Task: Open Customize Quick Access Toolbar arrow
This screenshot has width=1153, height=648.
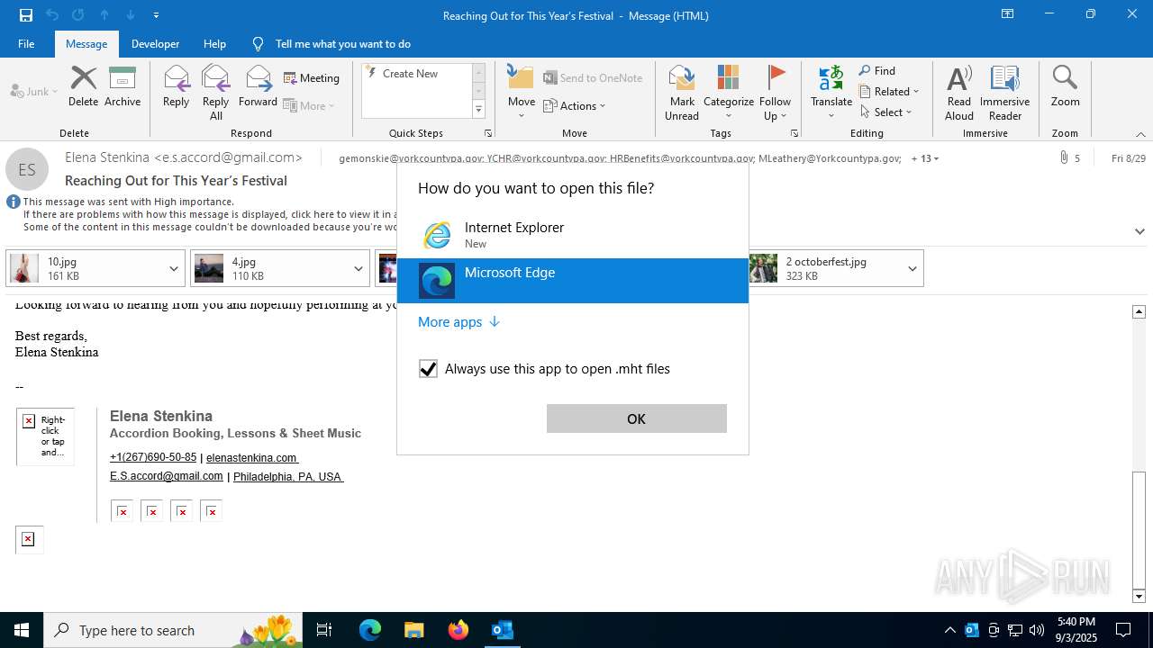Action: [x=156, y=15]
